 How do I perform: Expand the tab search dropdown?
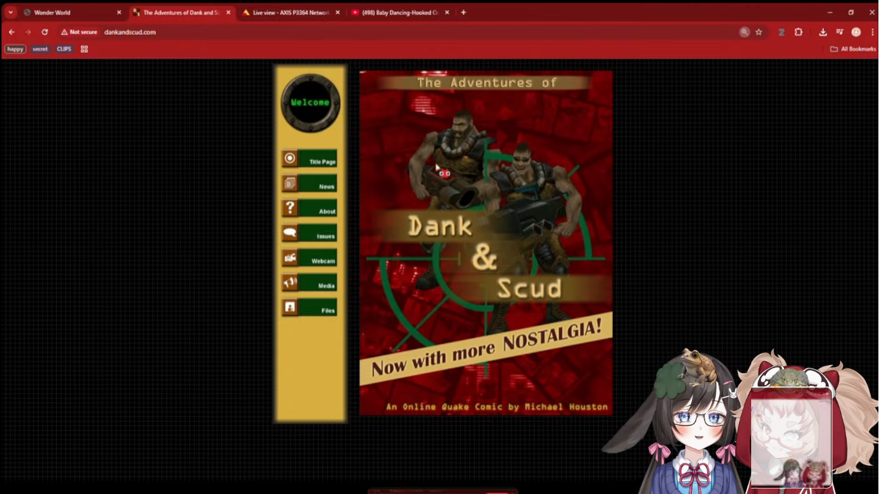click(10, 12)
